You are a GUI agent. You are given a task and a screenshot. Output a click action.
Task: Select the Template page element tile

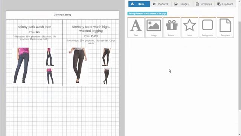(x=225, y=28)
